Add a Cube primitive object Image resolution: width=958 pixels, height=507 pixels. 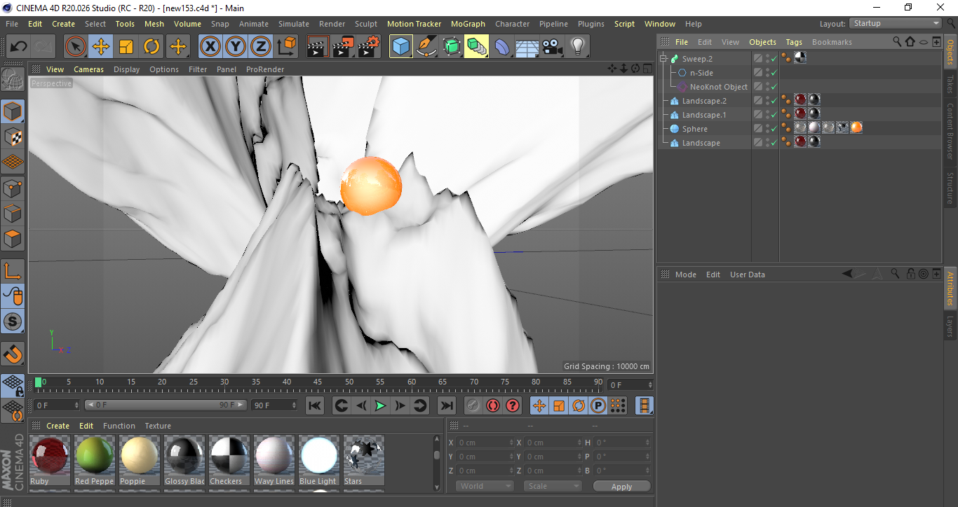(401, 47)
